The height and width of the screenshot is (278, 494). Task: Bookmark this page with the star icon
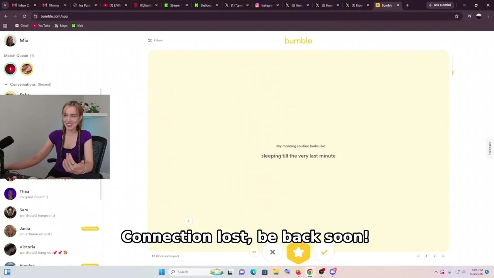pos(457,16)
